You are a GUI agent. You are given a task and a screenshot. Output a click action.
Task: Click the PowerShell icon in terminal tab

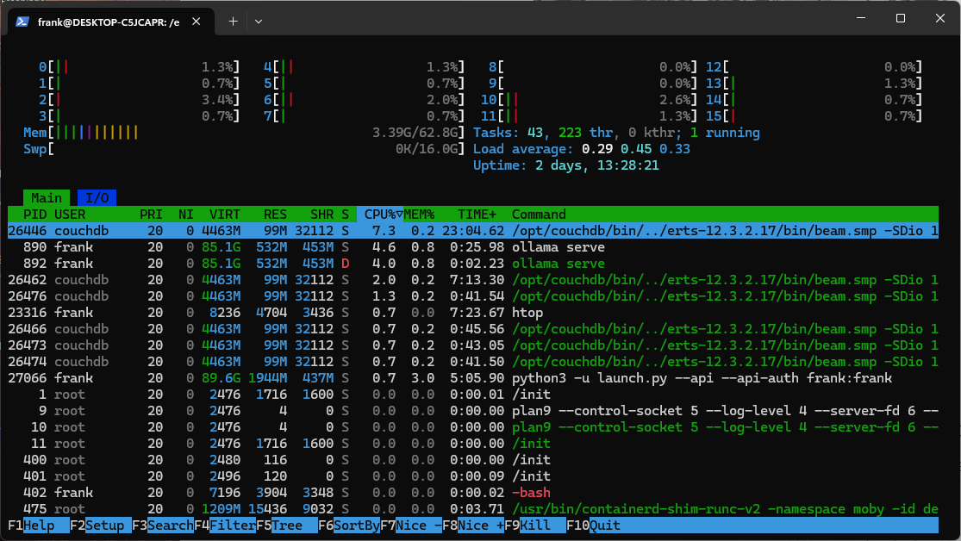(23, 22)
